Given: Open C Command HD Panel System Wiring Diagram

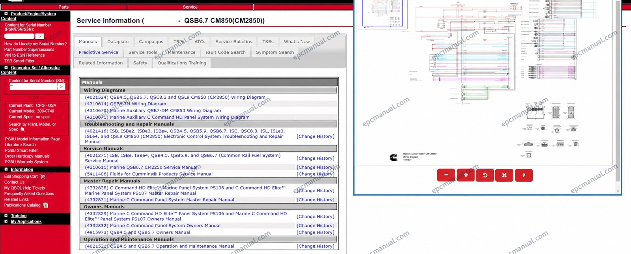Looking at the screenshot, I should click(167, 117).
